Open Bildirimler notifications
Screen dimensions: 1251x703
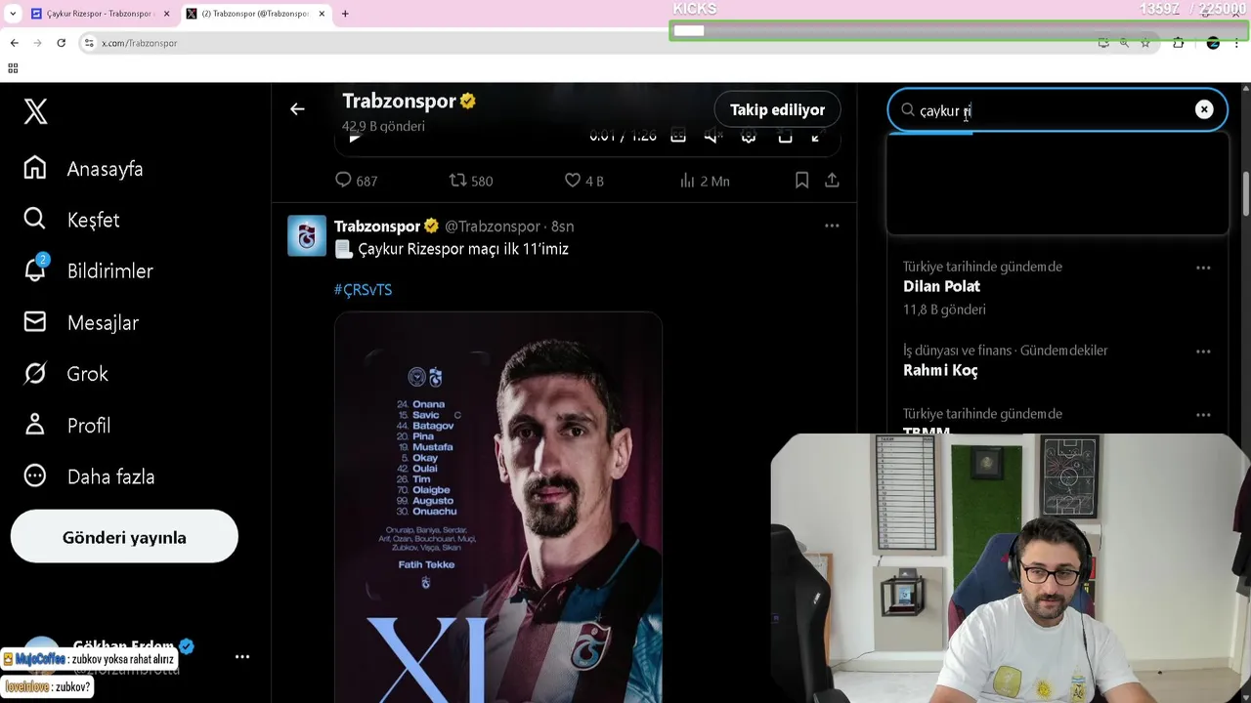click(88, 271)
